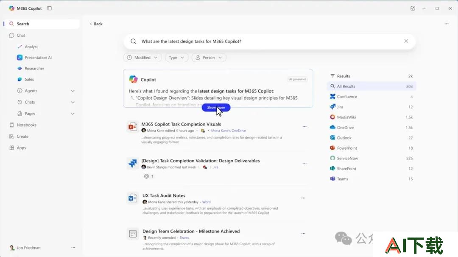Filter results by Outlook

click(x=371, y=138)
